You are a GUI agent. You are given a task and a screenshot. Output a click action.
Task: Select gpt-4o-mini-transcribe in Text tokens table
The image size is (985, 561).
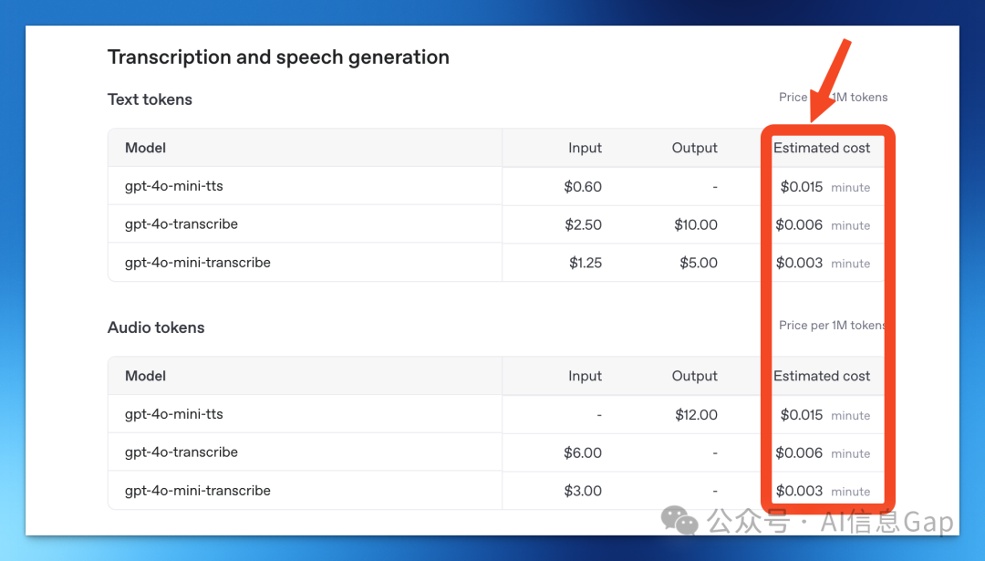[x=198, y=263]
